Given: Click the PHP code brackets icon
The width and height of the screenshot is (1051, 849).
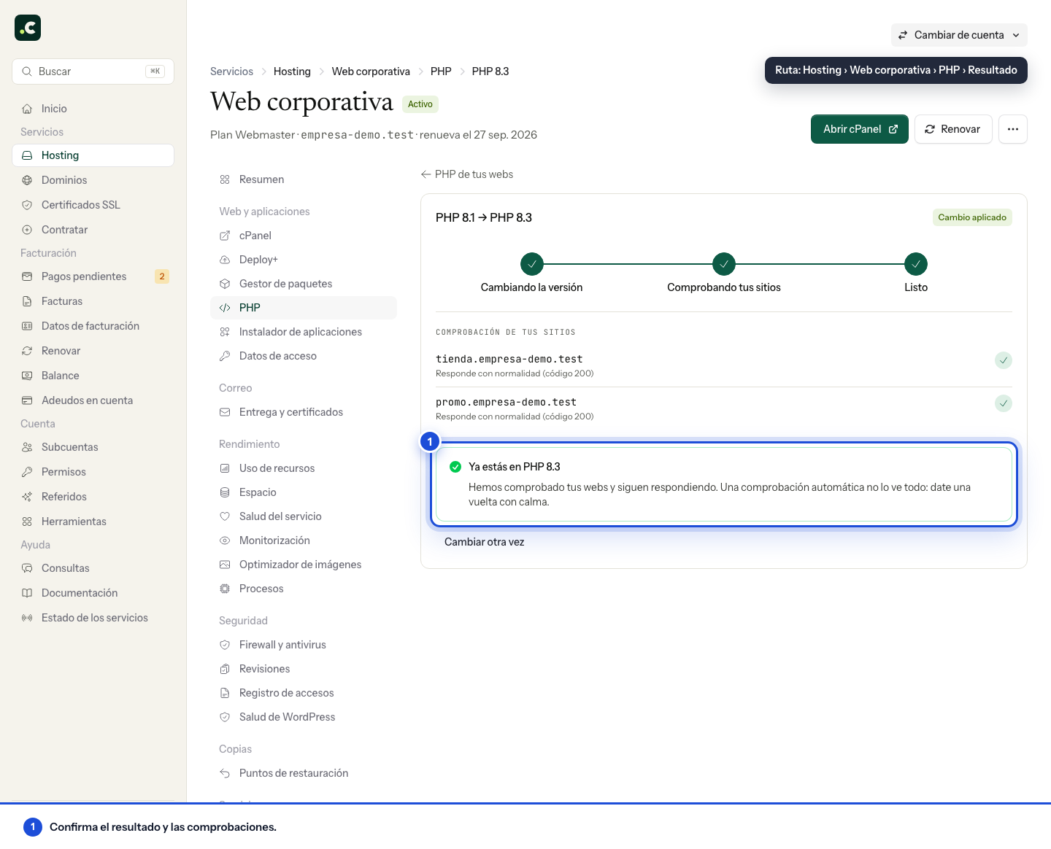Looking at the screenshot, I should pos(225,308).
